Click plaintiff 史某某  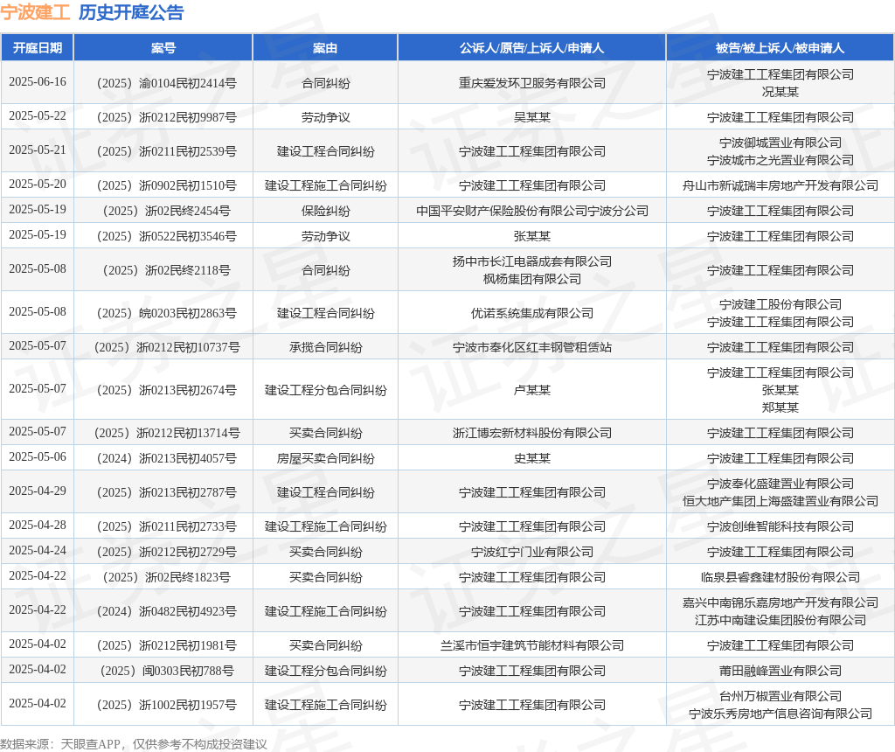tap(532, 458)
